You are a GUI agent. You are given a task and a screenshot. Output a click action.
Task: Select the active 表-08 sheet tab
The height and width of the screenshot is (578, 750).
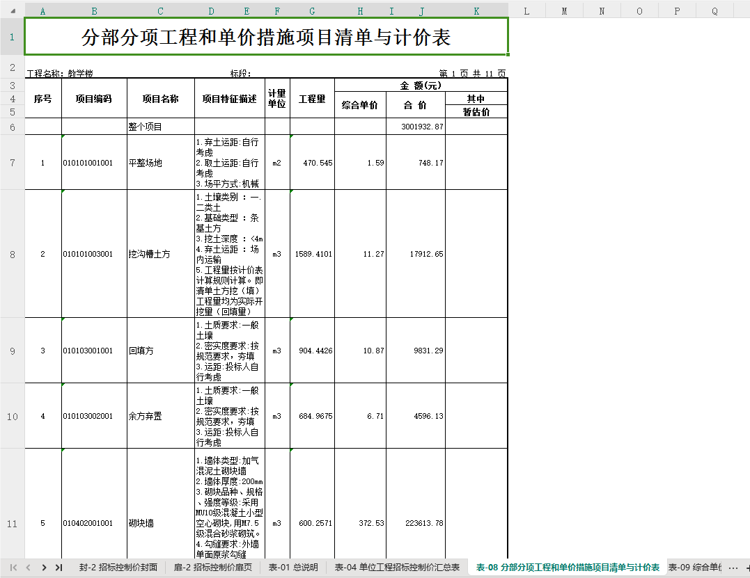coord(568,568)
